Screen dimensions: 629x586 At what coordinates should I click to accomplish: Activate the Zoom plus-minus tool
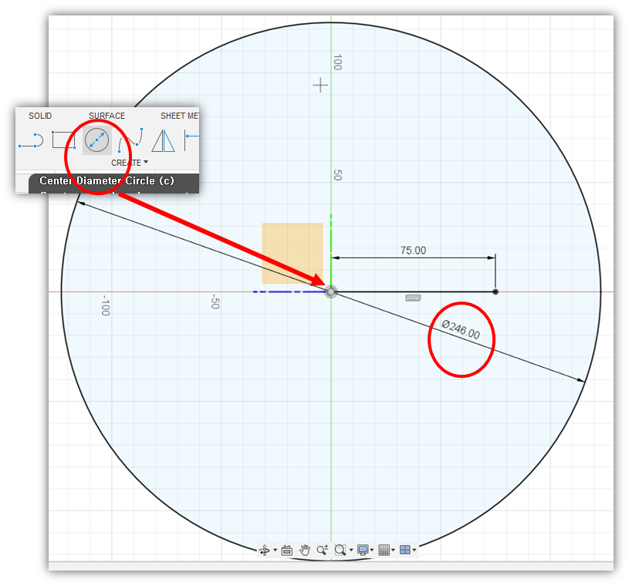point(323,550)
